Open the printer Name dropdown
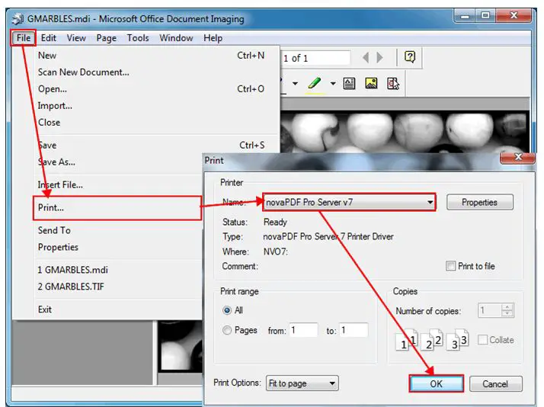The width and height of the screenshot is (544, 407). click(349, 202)
